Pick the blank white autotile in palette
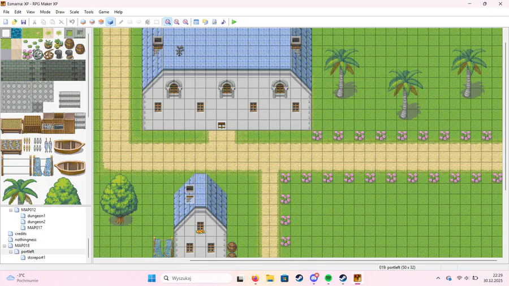 click(x=6, y=33)
